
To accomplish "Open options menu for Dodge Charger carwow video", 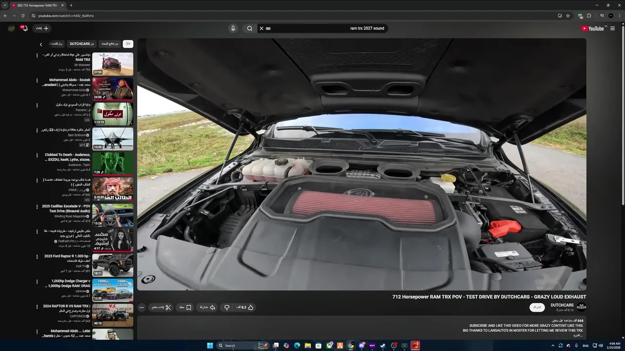I will click(37, 281).
